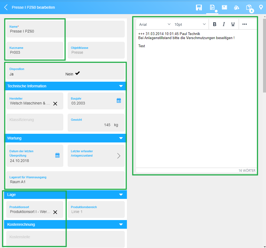This screenshot has height=248, width=266.
Task: Click the page vertical scrollbar thumb
Action: (264, 55)
